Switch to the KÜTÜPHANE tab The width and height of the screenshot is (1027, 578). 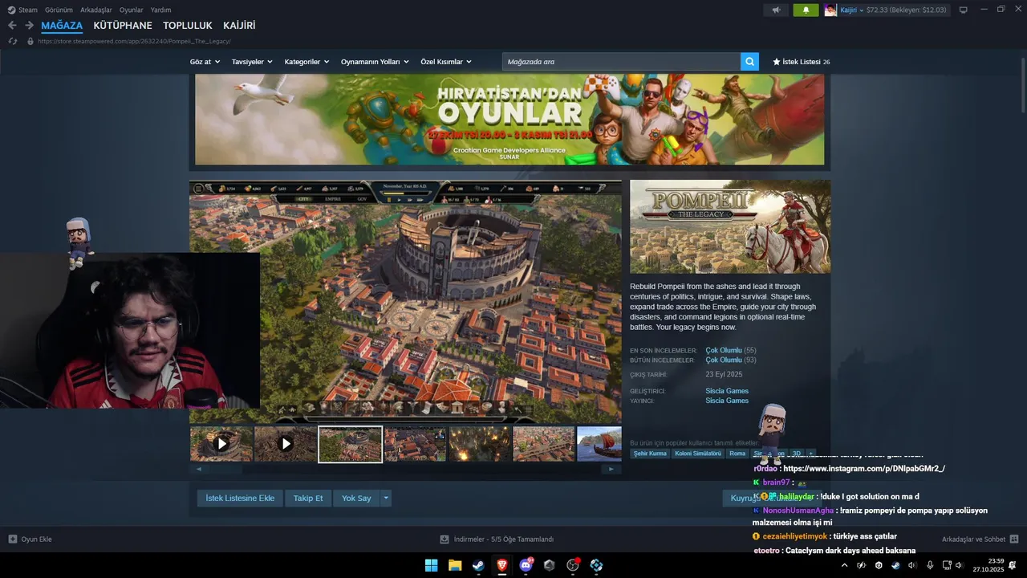(x=123, y=26)
